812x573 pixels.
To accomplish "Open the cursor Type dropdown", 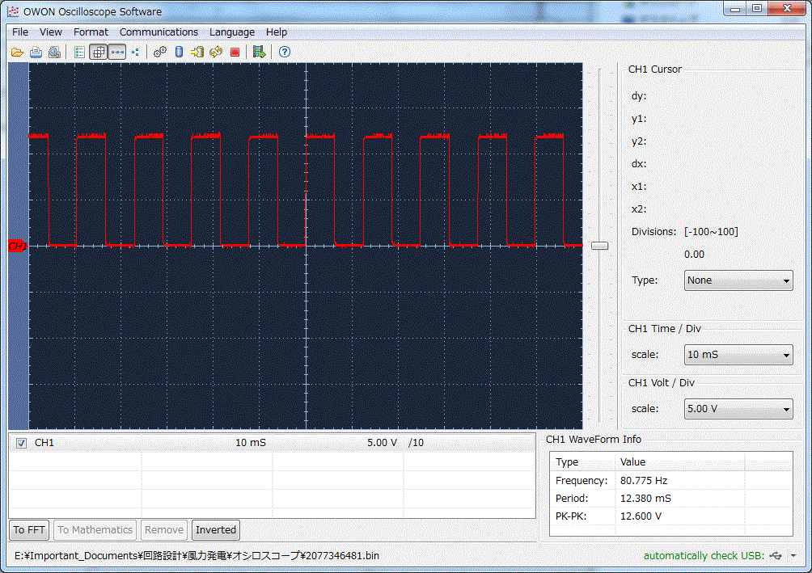I will [x=738, y=280].
